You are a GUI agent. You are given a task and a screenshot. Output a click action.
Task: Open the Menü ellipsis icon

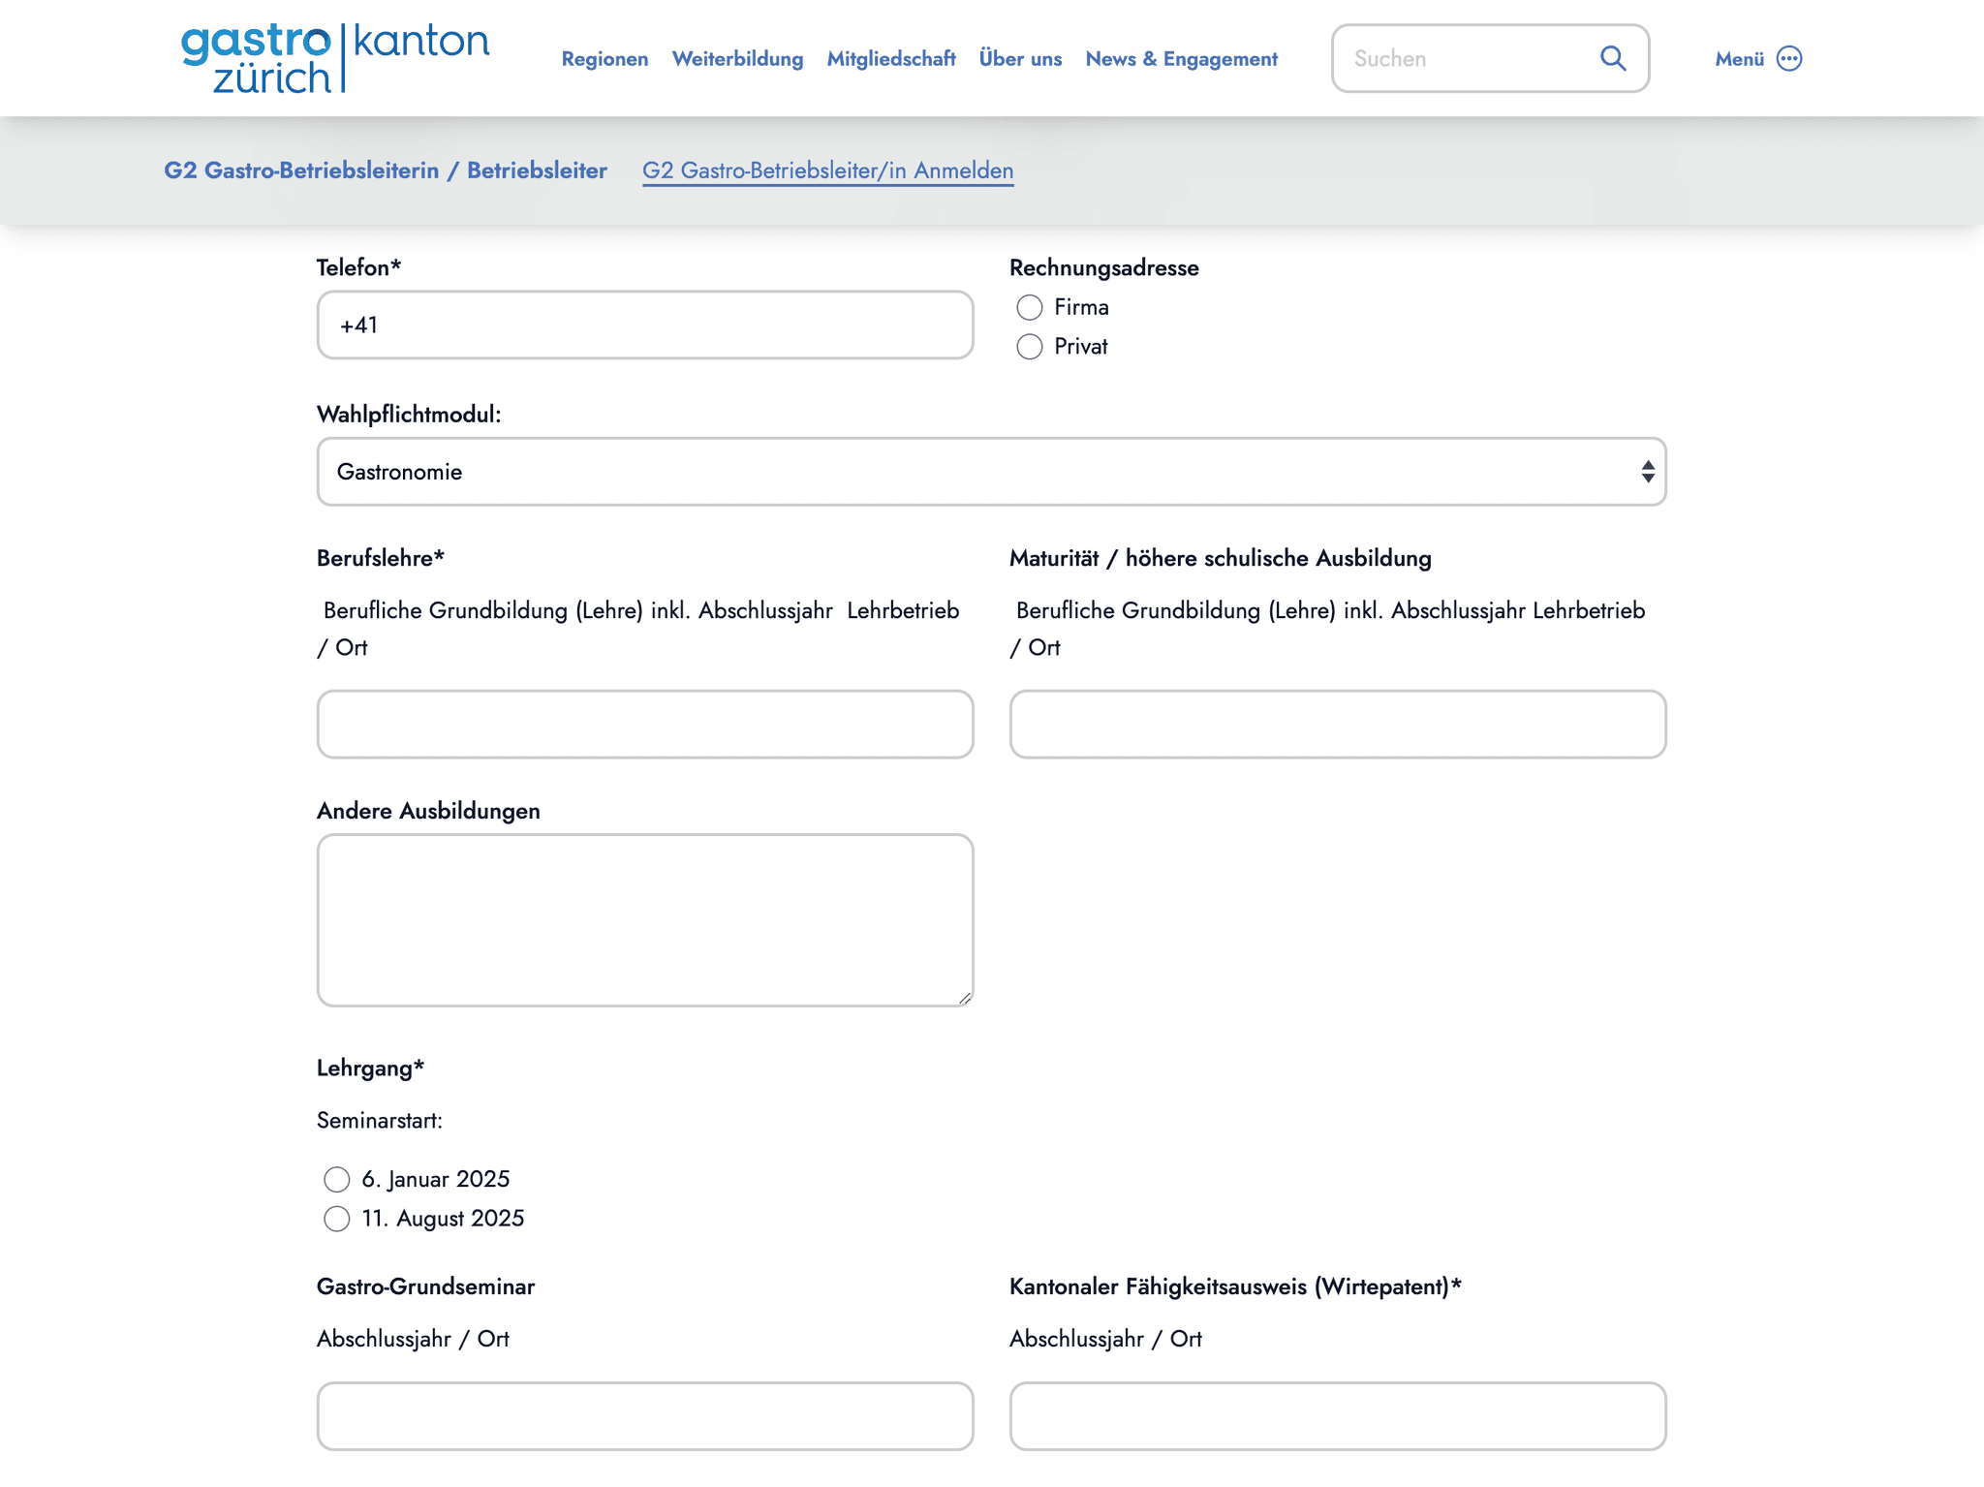coord(1789,59)
